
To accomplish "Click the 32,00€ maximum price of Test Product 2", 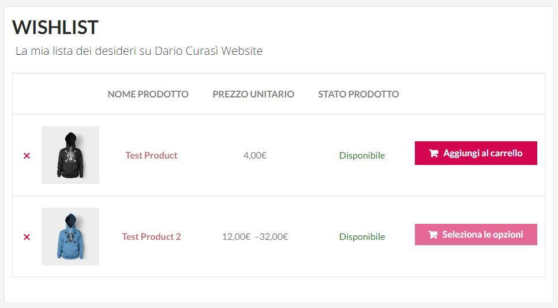I will pos(273,236).
